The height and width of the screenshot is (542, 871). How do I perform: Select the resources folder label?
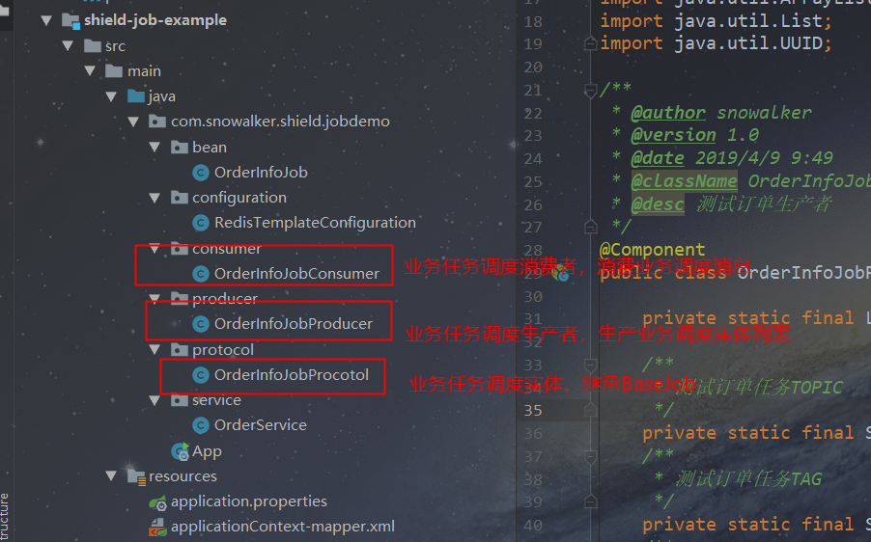coord(183,476)
